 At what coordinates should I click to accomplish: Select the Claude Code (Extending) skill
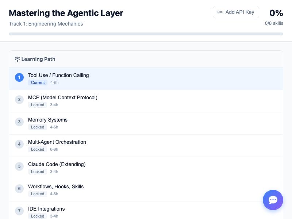(57, 164)
